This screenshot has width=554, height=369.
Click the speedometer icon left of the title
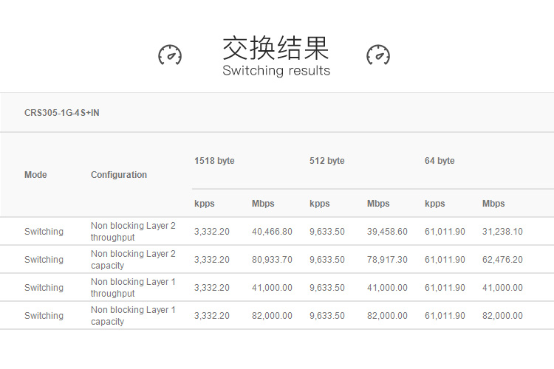point(170,55)
